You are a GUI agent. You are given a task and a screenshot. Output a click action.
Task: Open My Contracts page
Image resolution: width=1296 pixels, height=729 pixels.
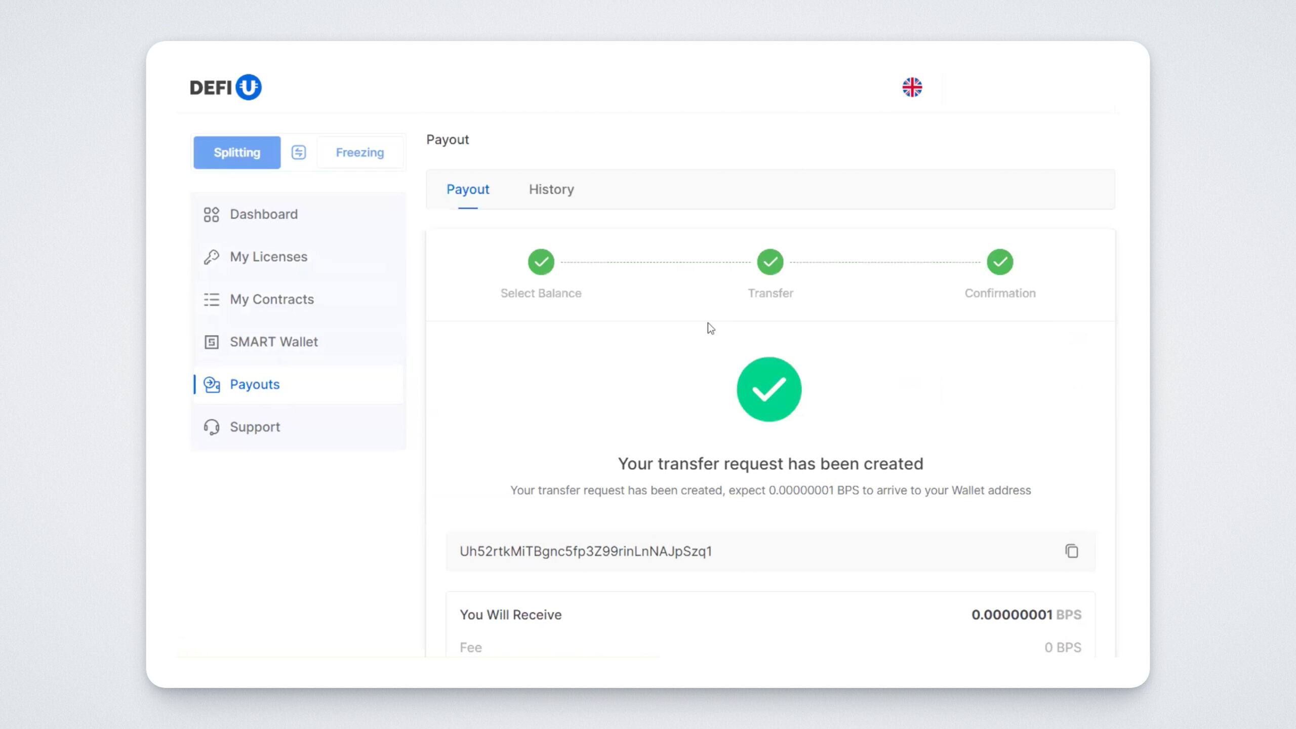(x=272, y=300)
